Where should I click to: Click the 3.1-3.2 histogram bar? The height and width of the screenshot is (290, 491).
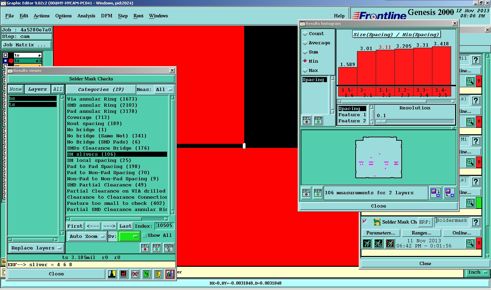pos(385,67)
